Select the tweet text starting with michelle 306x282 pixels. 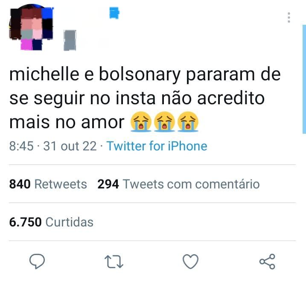pyautogui.click(x=145, y=98)
